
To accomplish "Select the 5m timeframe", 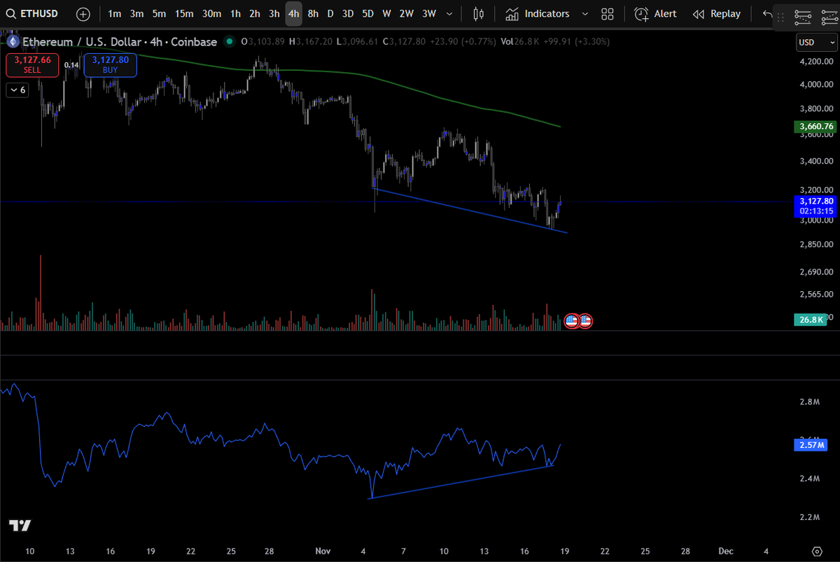I will coord(160,14).
